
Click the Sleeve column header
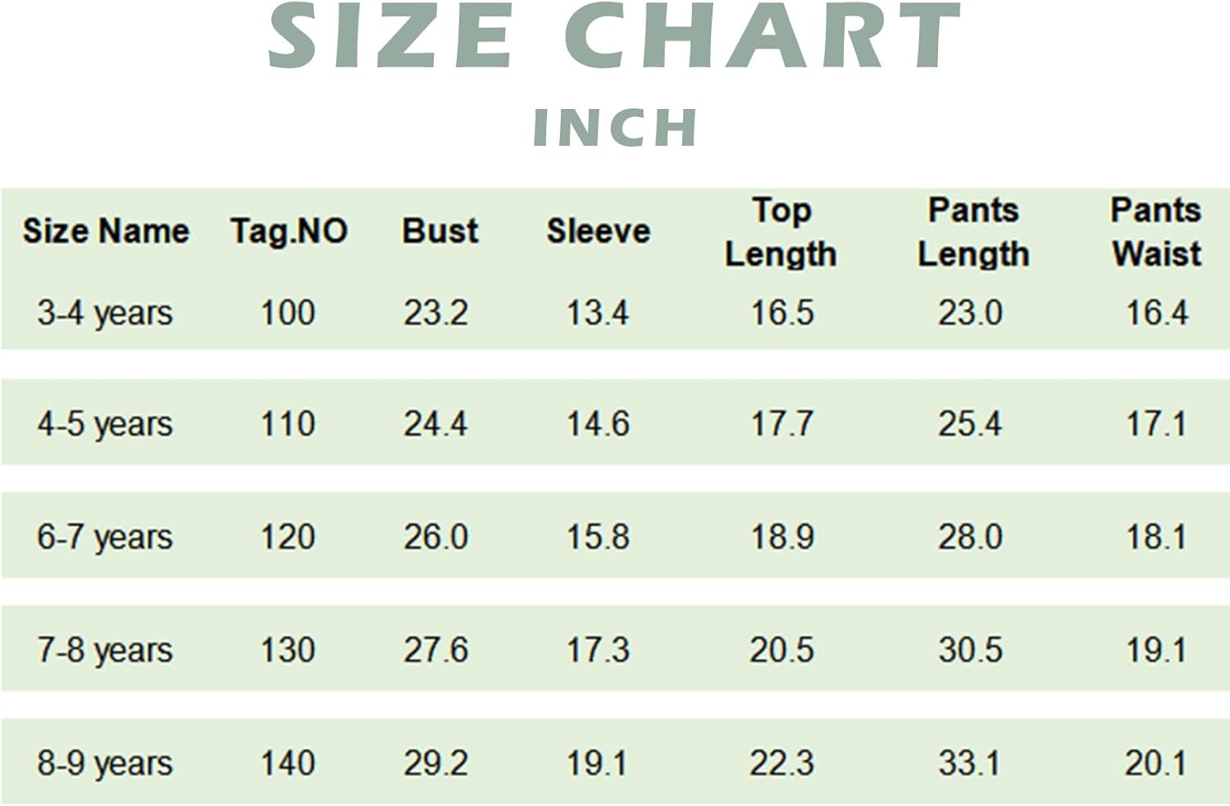click(x=599, y=231)
